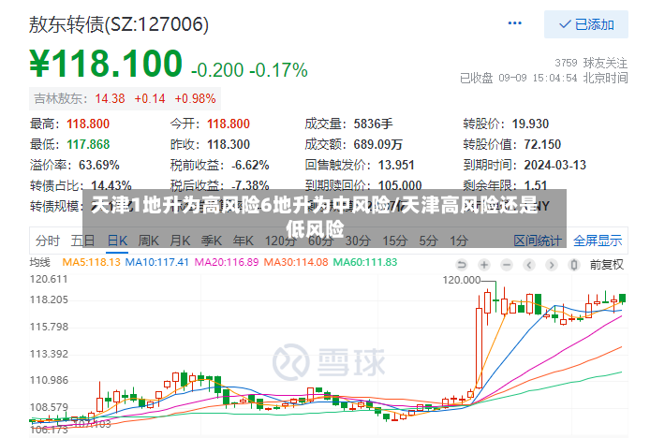The height and width of the screenshot is (438, 650).
Task: Pan chart right with right chevron icon
Action: 551,264
